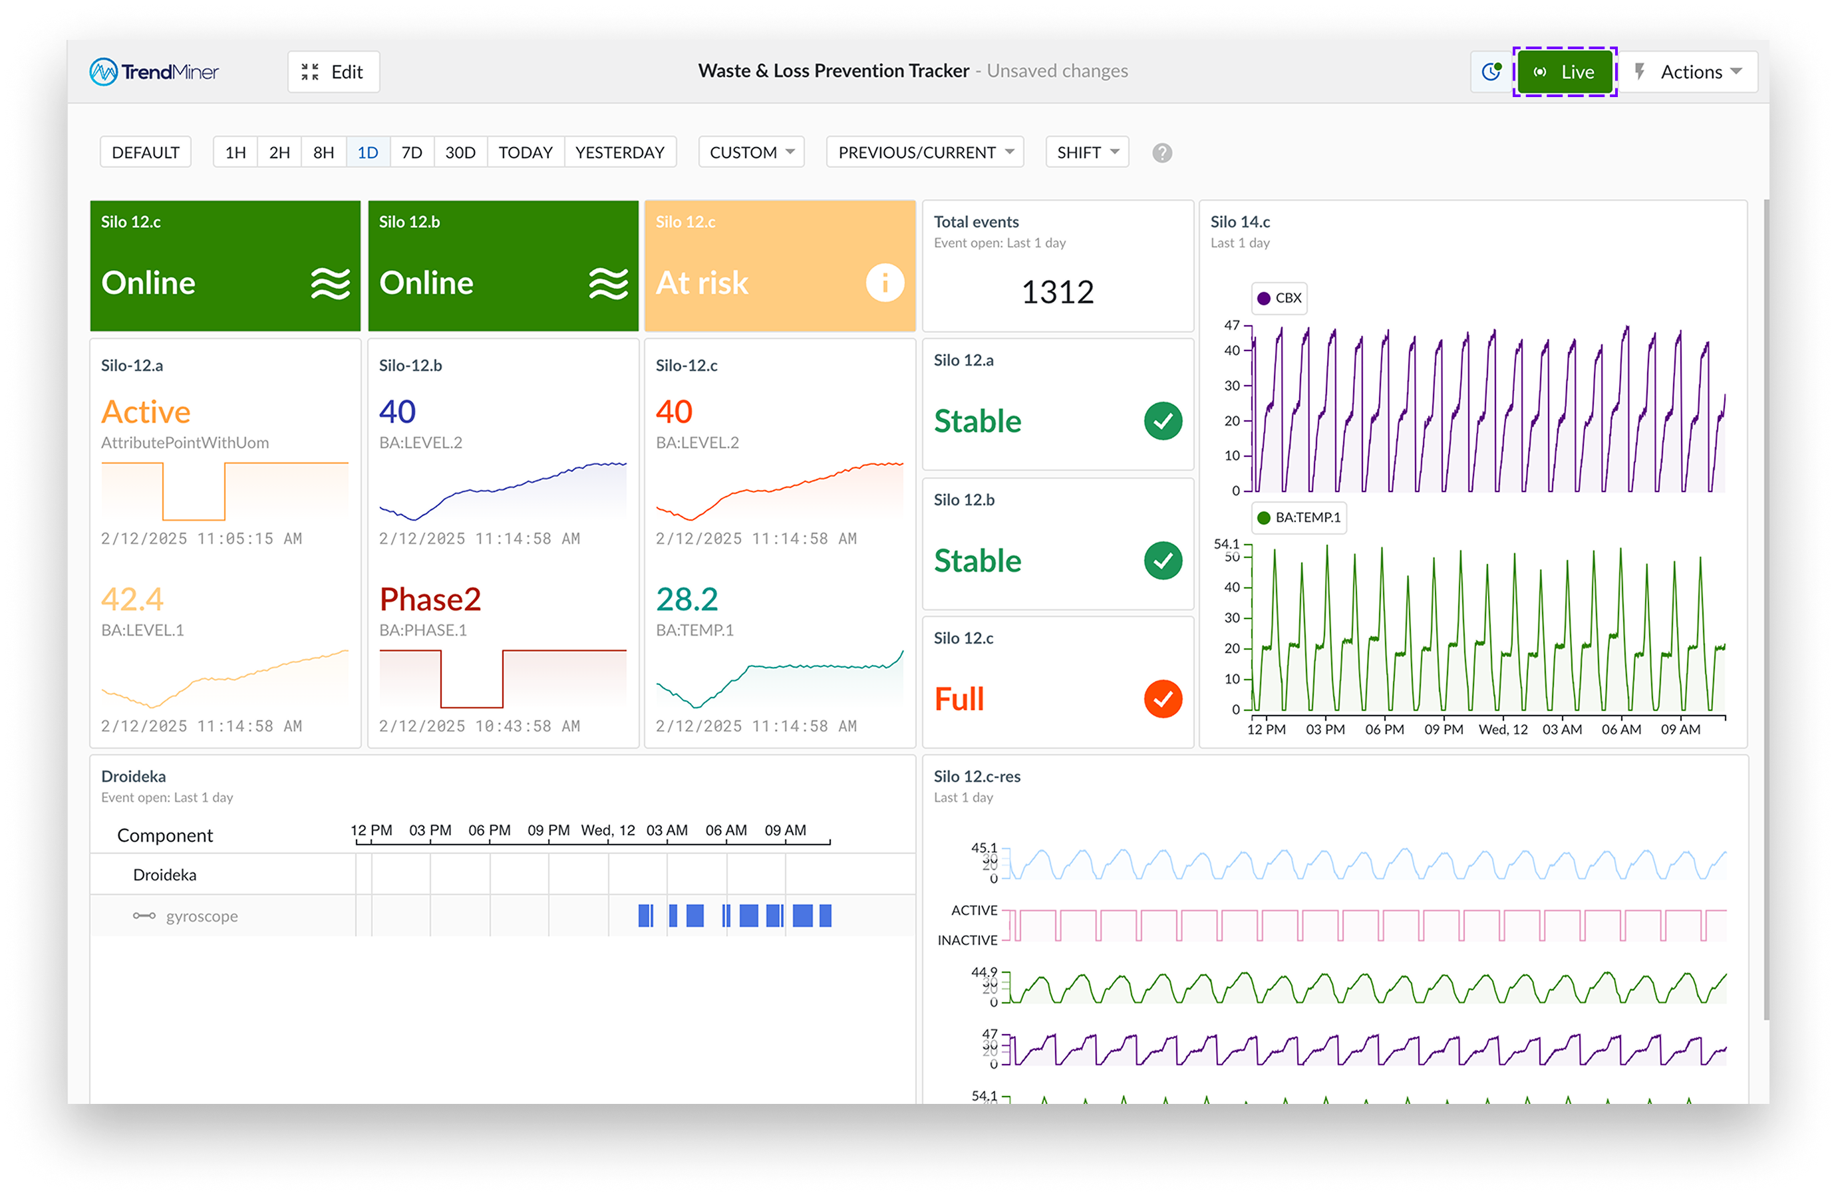Expand the CUSTOM time range dropdown

pos(752,152)
